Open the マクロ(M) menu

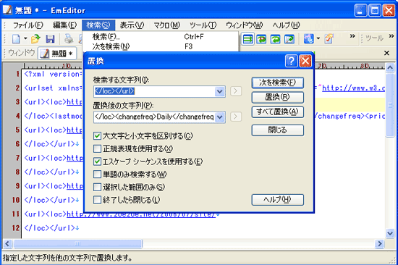point(166,25)
